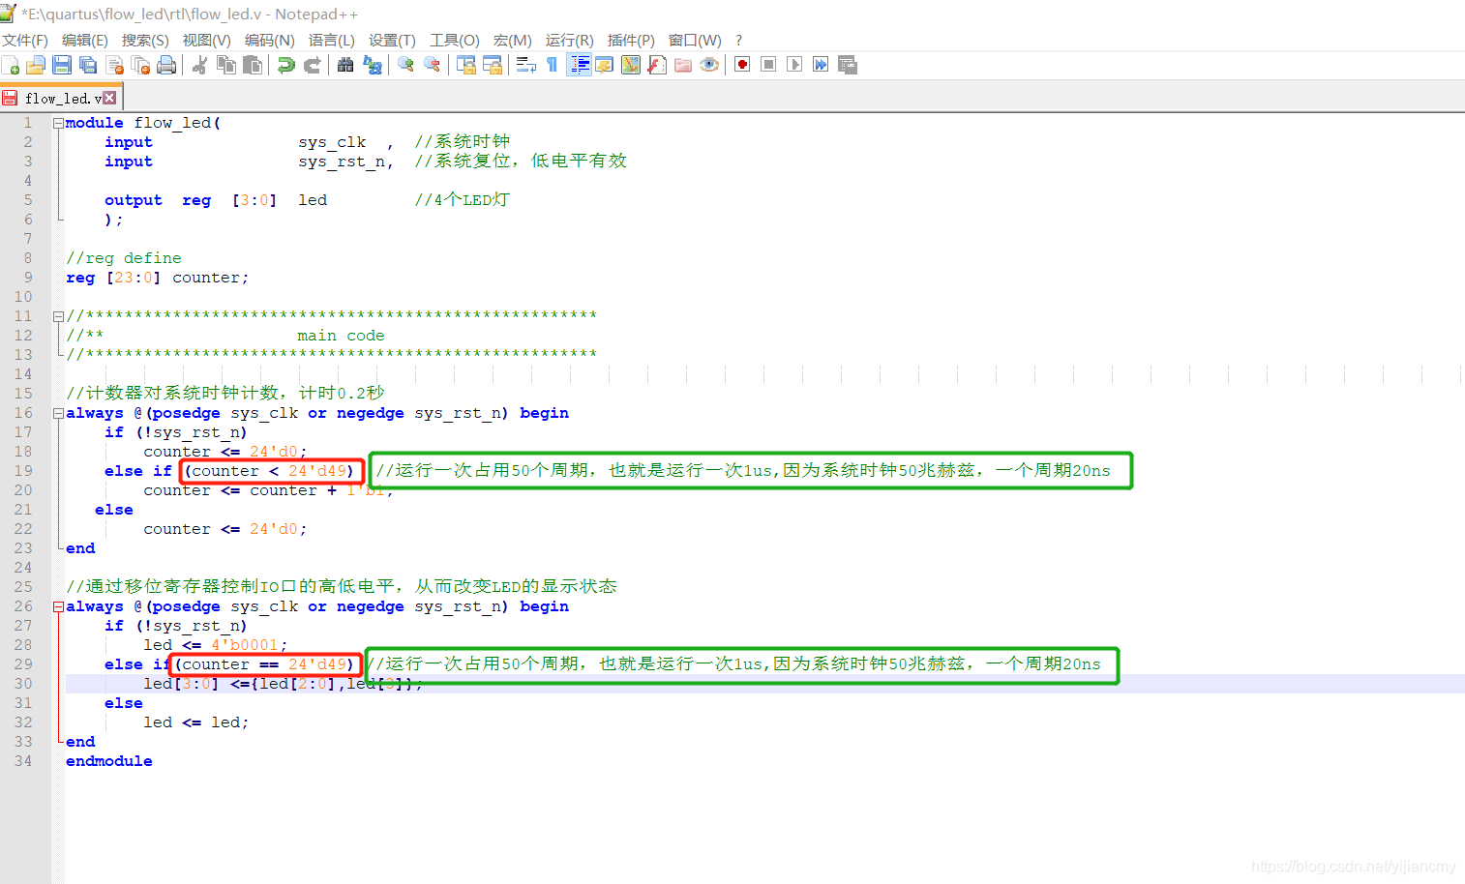Collapse the comment block fold at line 11
The height and width of the screenshot is (884, 1465).
[x=58, y=316]
